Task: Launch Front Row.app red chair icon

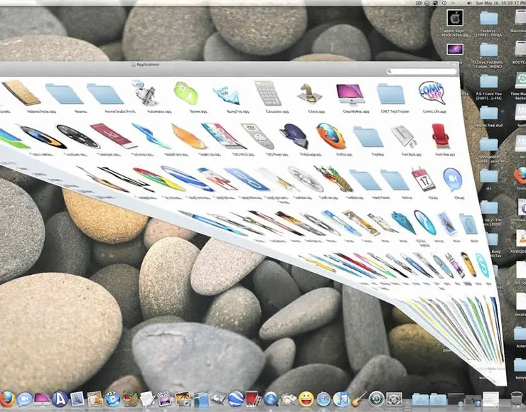Action: coord(440,136)
